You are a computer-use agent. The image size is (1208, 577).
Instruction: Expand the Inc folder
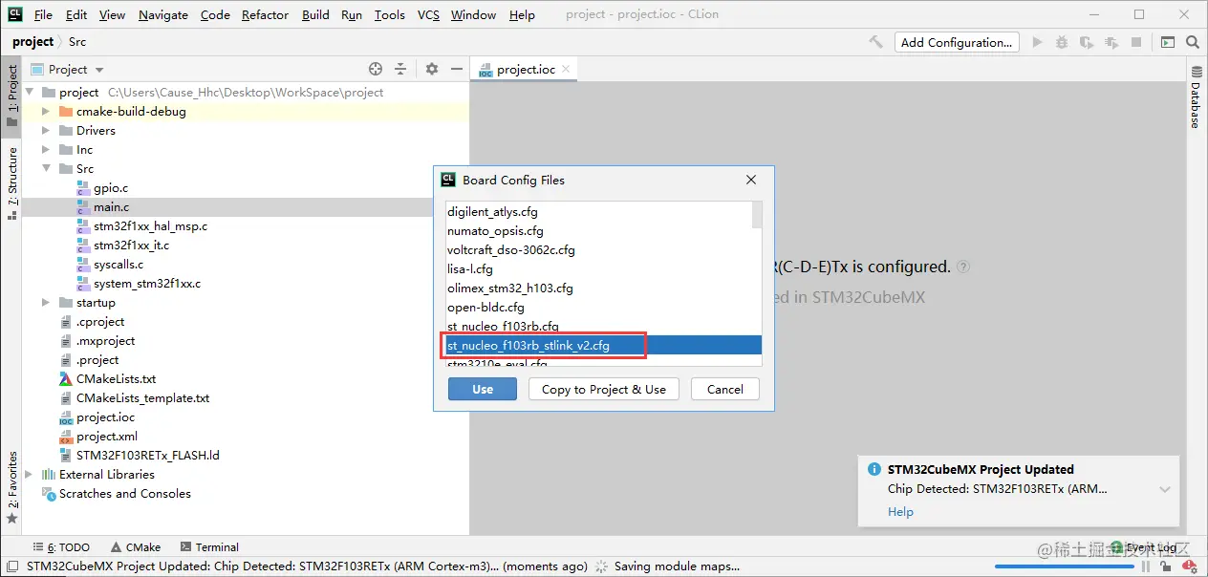46,150
